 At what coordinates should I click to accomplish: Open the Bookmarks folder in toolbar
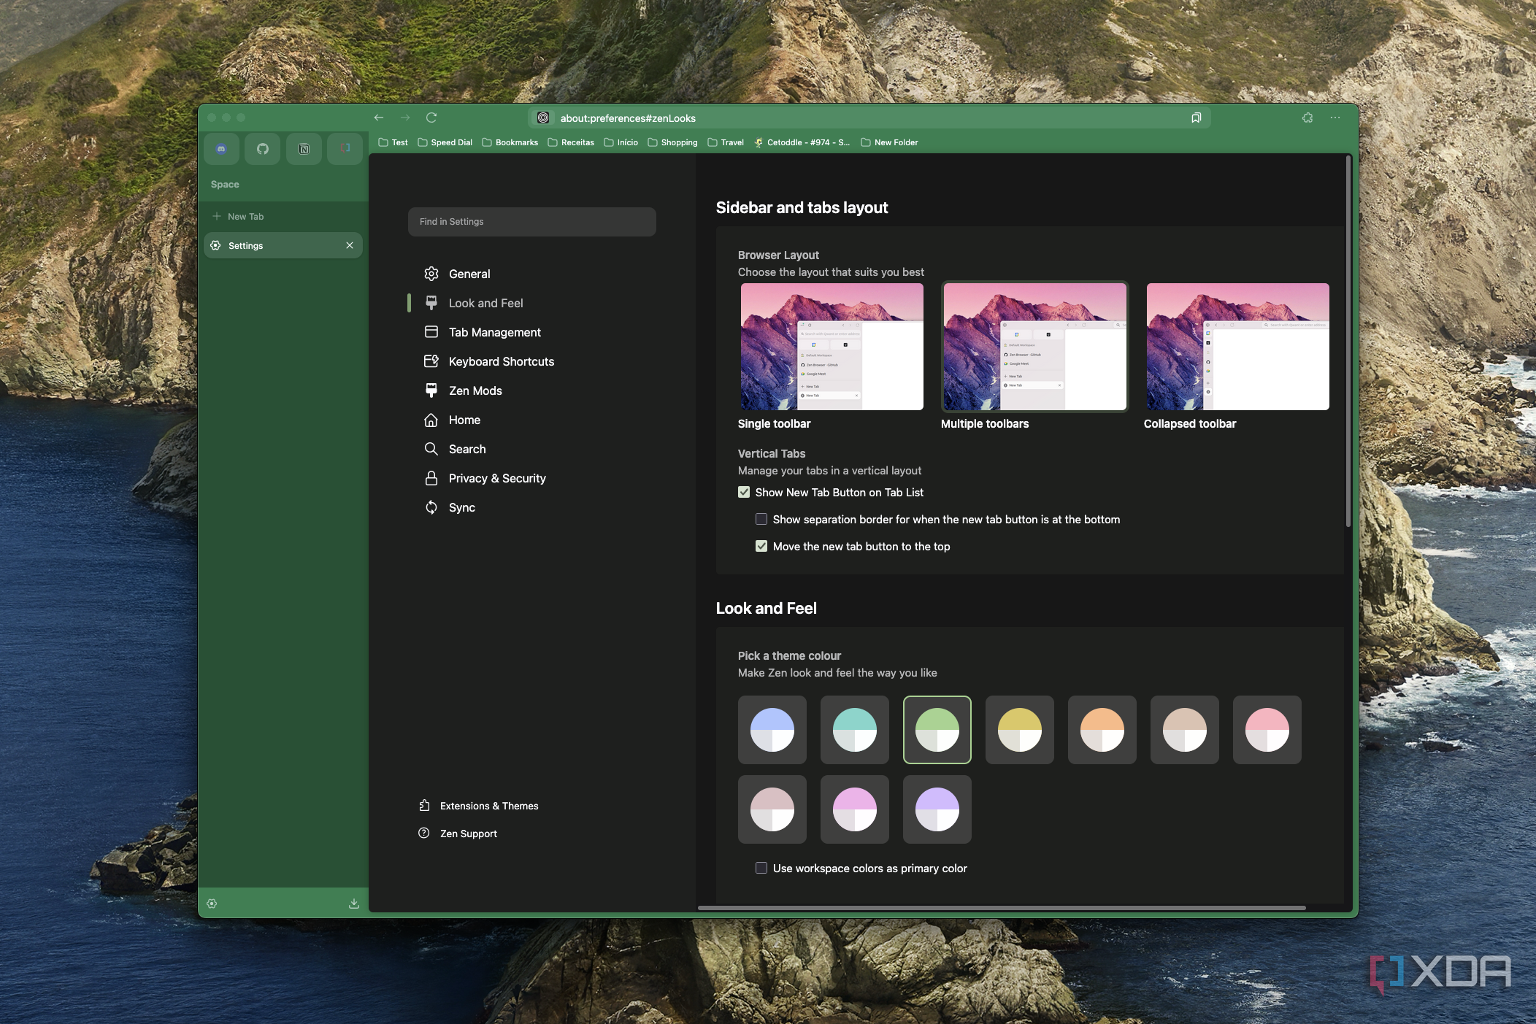[510, 142]
